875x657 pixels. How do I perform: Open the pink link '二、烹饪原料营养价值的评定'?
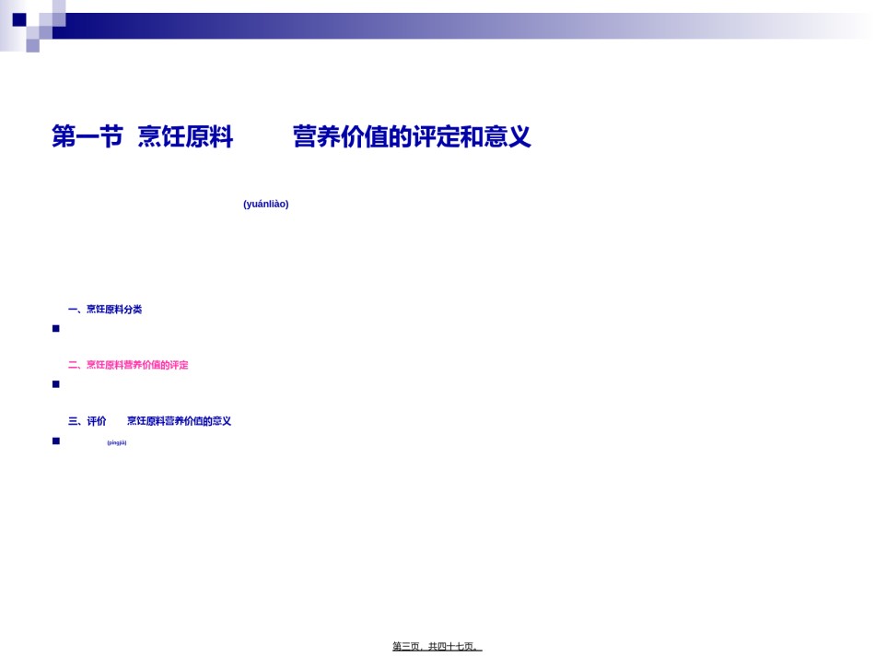(x=128, y=365)
